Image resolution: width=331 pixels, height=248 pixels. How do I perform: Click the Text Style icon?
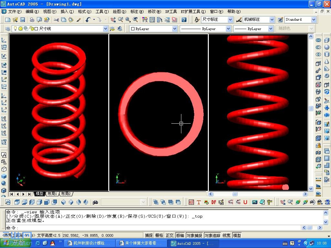(x=197, y=20)
